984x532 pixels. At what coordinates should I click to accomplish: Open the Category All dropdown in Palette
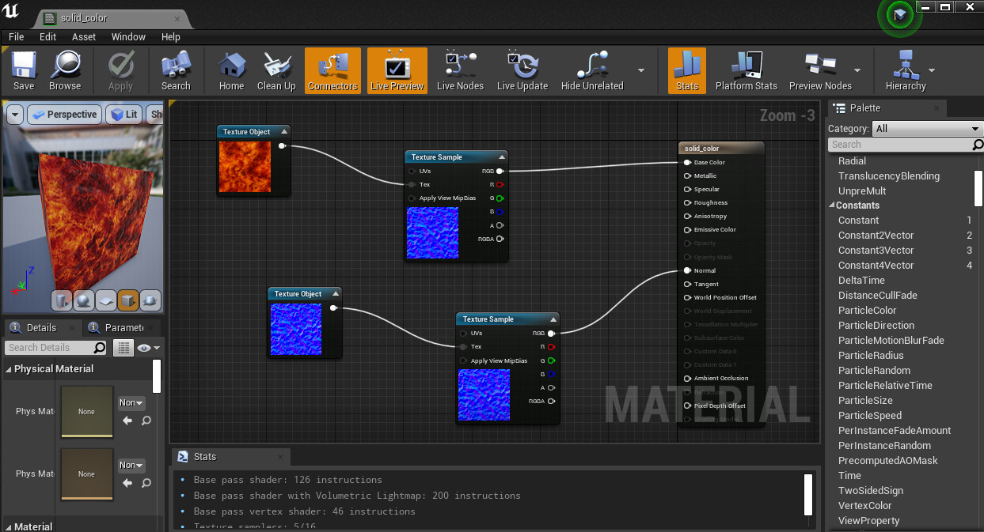coord(926,128)
